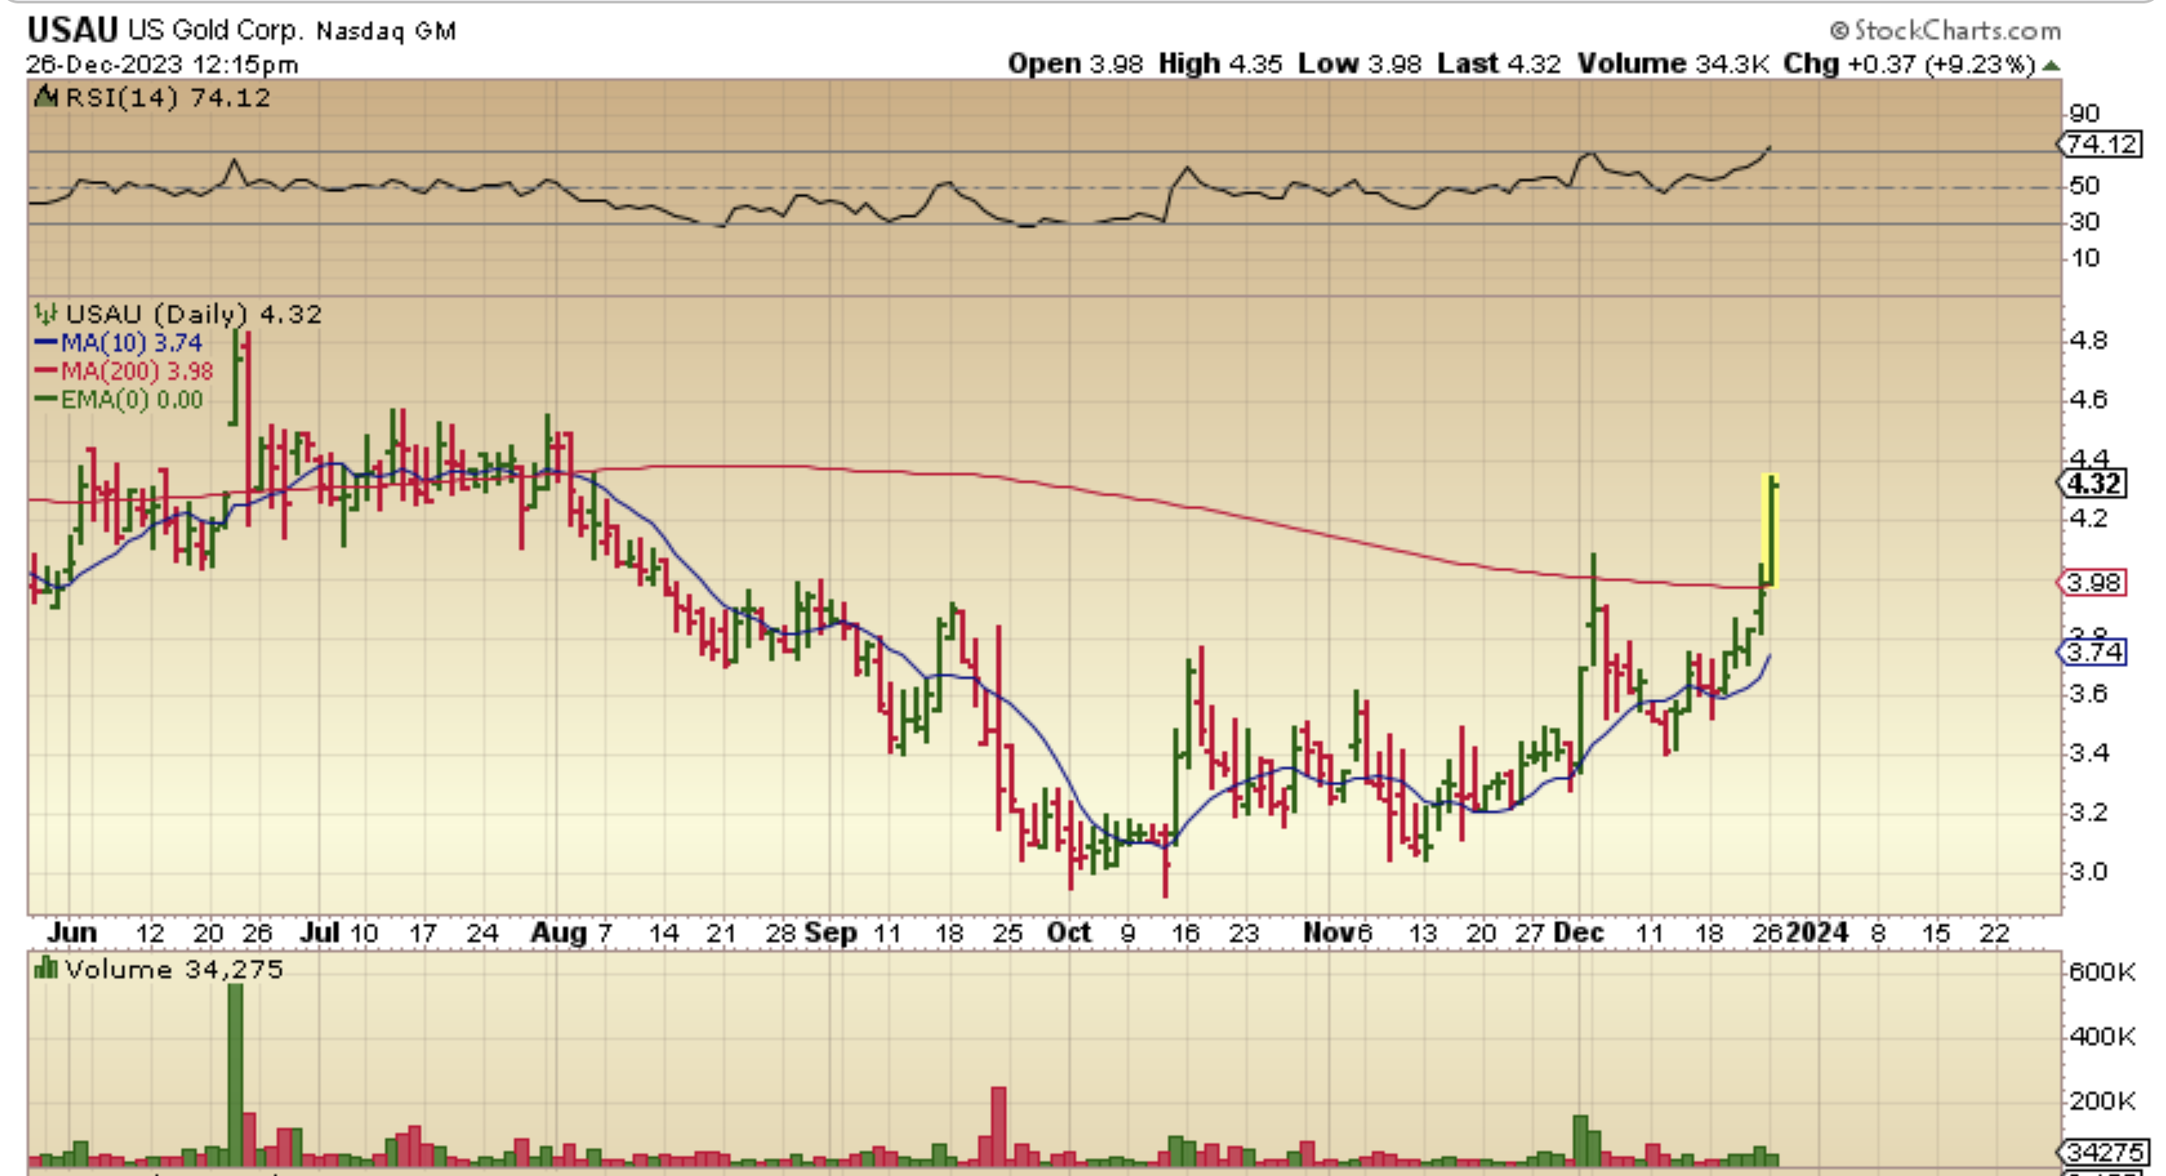Screen dimensions: 2166x1176
Task: Click the USAU ticker symbol title
Action: tap(72, 30)
